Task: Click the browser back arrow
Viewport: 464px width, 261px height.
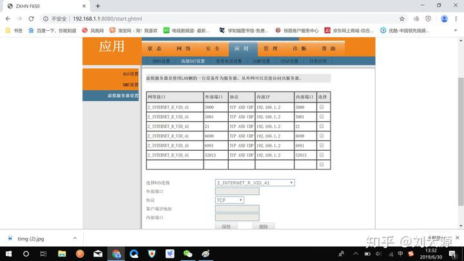Action: [x=8, y=19]
